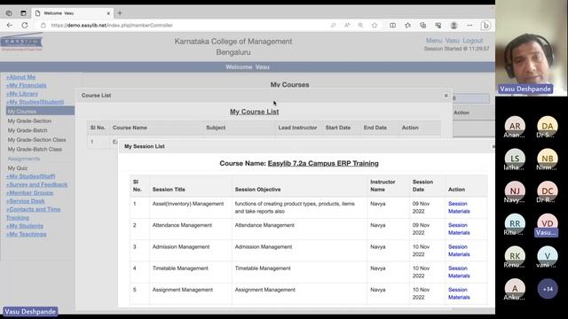Select My Grade-Section menu item

(x=29, y=121)
